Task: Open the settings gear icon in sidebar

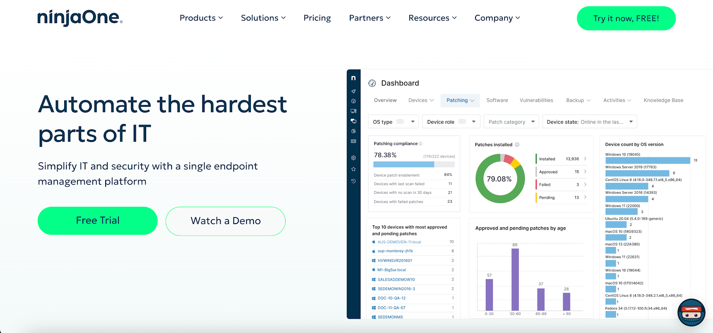Action: point(353,158)
